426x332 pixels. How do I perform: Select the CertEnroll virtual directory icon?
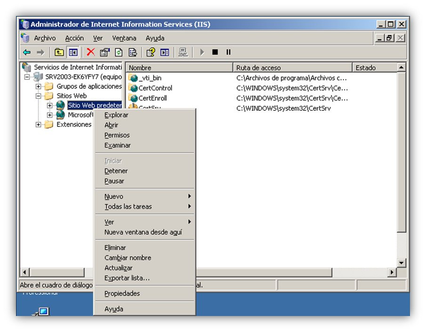pyautogui.click(x=133, y=98)
